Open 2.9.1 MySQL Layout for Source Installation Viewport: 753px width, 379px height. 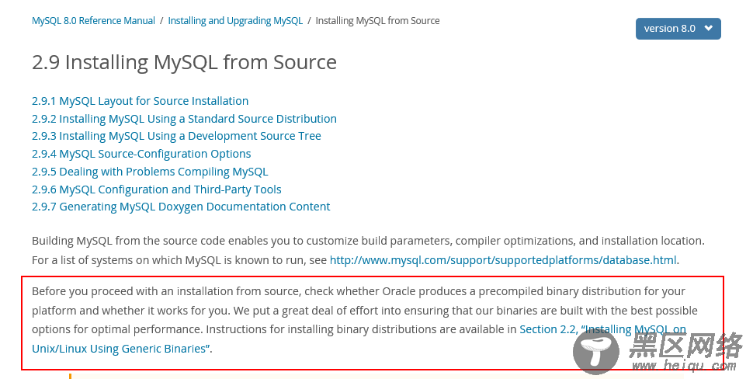141,101
